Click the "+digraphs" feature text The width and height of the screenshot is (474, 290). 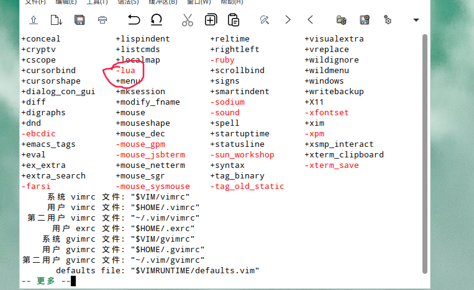[x=43, y=112]
